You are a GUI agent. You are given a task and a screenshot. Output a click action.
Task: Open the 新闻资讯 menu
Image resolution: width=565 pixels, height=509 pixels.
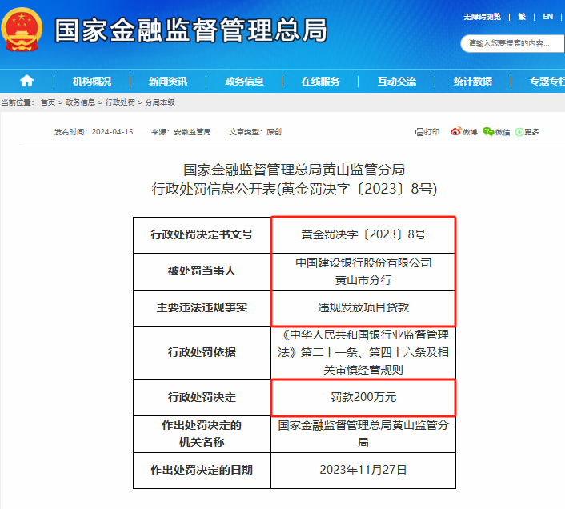(x=167, y=81)
